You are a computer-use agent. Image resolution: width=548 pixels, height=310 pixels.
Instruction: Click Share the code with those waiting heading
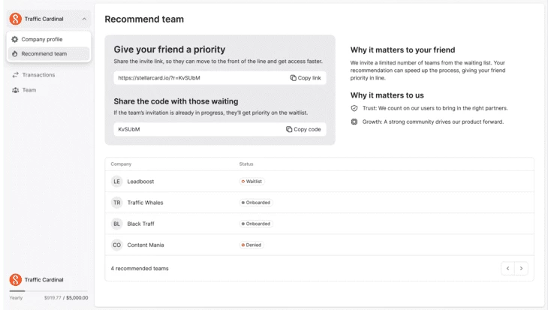[x=176, y=101]
